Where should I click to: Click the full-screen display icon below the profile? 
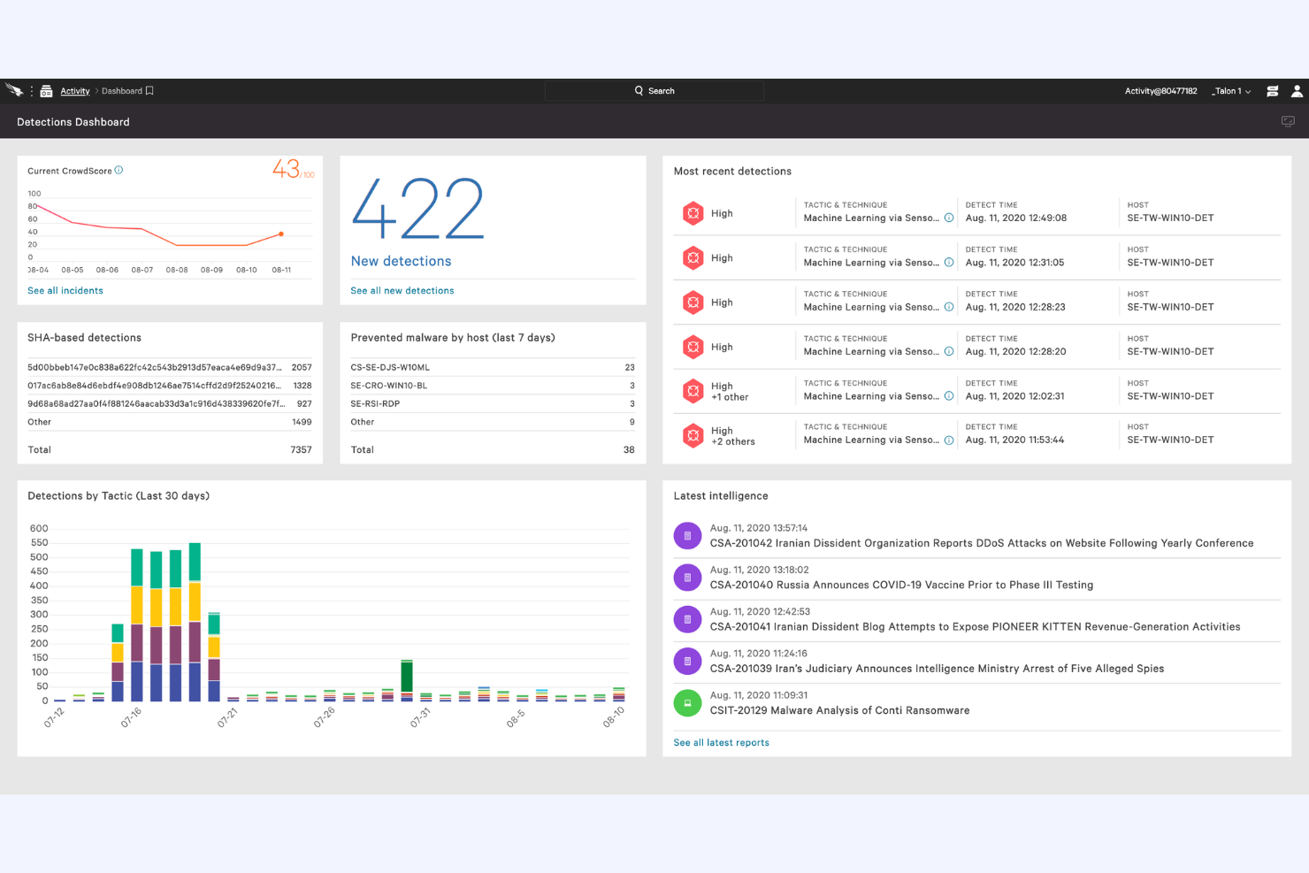[1287, 121]
